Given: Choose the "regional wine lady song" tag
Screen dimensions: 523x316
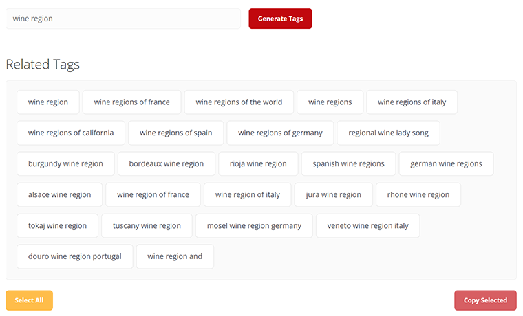Looking at the screenshot, I should 388,133.
